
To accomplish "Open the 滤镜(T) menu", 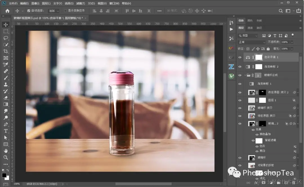I will point(81,3).
